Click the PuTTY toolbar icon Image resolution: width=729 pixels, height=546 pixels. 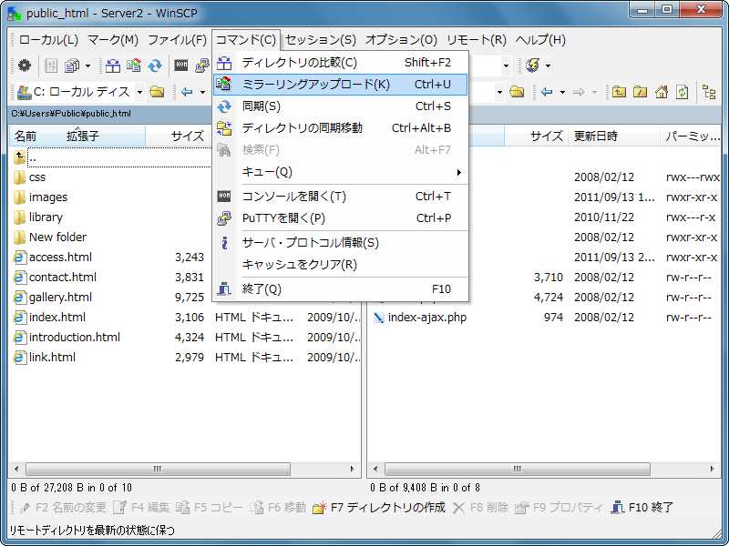[x=202, y=66]
